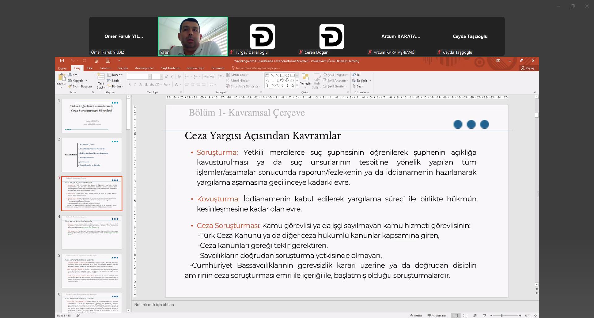Select slide 1 thumbnail in slide panel
The height and width of the screenshot is (318, 594).
(x=92, y=116)
